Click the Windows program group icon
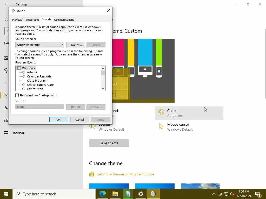Image resolution: width=266 pixels, height=199 pixels. [19, 68]
